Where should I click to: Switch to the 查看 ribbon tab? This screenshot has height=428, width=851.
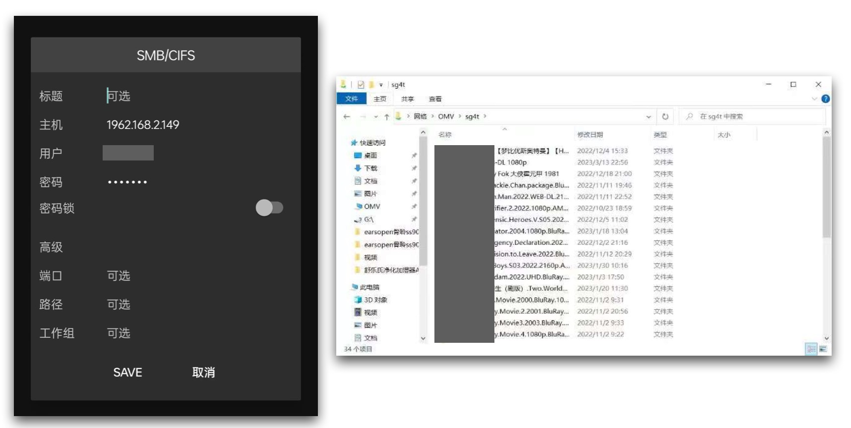coord(435,99)
